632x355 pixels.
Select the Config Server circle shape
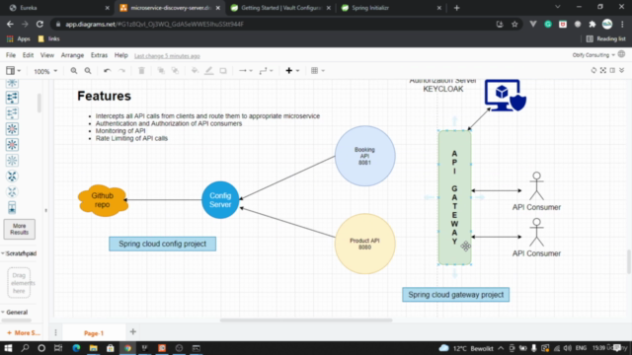220,200
